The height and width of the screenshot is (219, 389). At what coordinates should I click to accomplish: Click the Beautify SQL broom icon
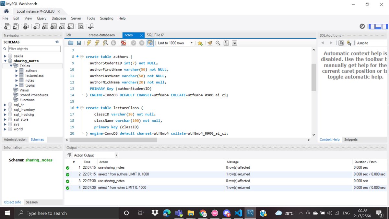[x=209, y=43]
